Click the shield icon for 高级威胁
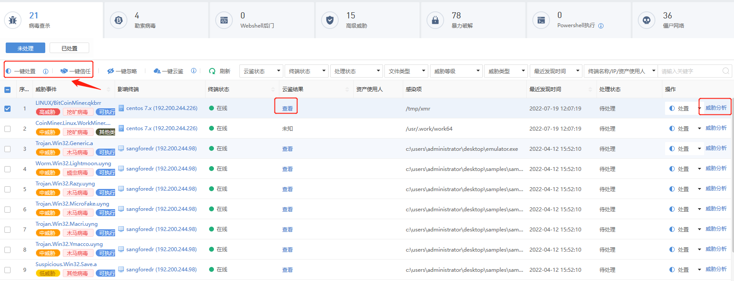The height and width of the screenshot is (281, 734). click(329, 20)
